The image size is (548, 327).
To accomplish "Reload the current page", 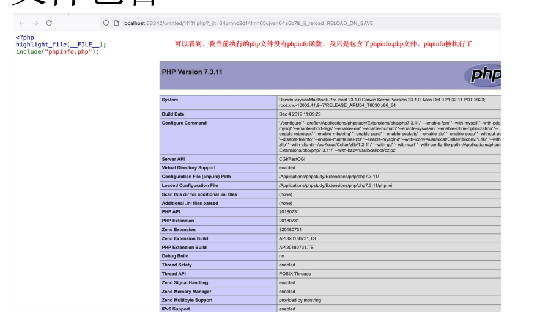I will [x=49, y=23].
